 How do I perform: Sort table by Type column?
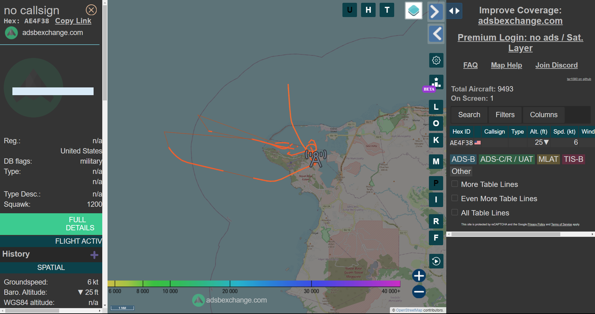point(518,131)
